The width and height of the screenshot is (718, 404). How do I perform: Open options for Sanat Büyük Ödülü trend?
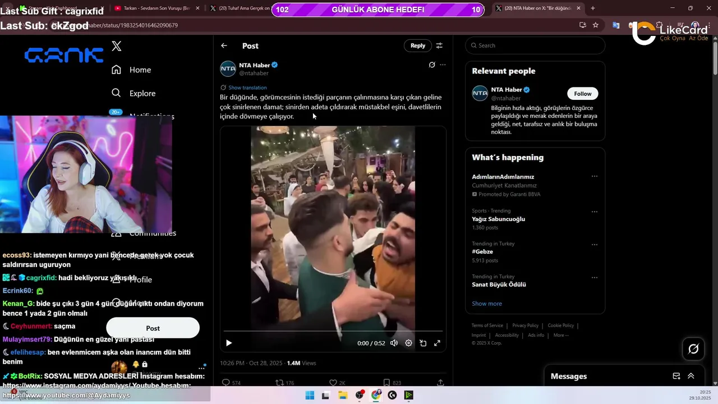tap(595, 277)
